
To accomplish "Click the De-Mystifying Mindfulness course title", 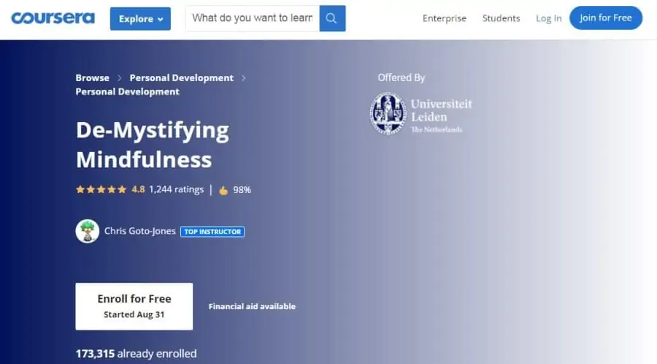I will pos(152,145).
